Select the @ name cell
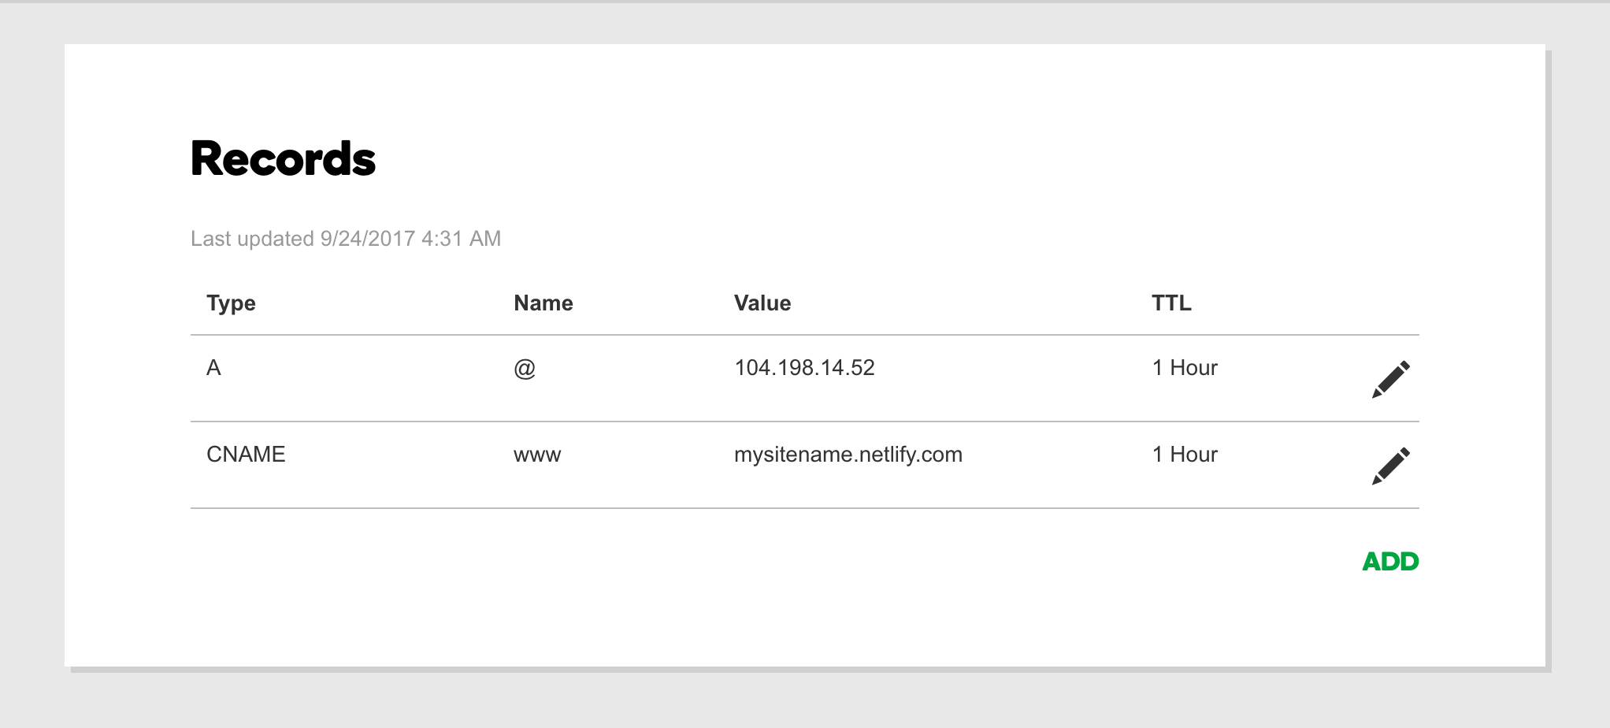 point(525,368)
